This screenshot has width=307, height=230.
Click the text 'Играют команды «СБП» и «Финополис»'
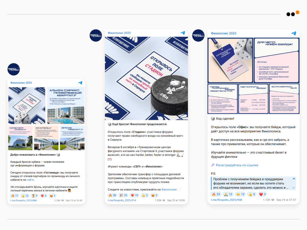point(135,167)
